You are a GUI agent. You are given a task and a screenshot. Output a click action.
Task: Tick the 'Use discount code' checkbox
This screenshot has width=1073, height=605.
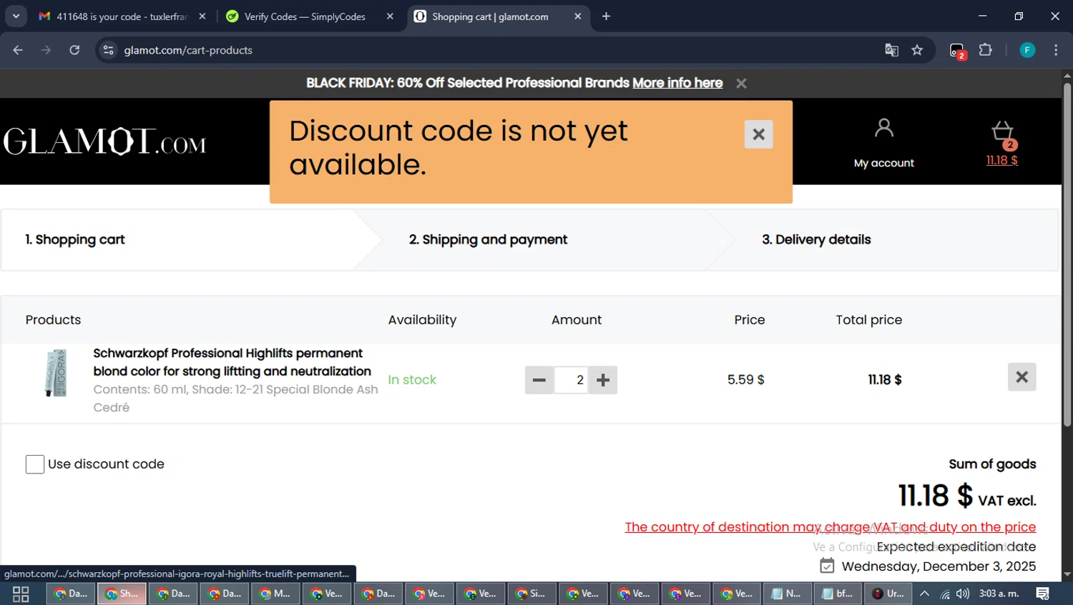[x=35, y=464]
